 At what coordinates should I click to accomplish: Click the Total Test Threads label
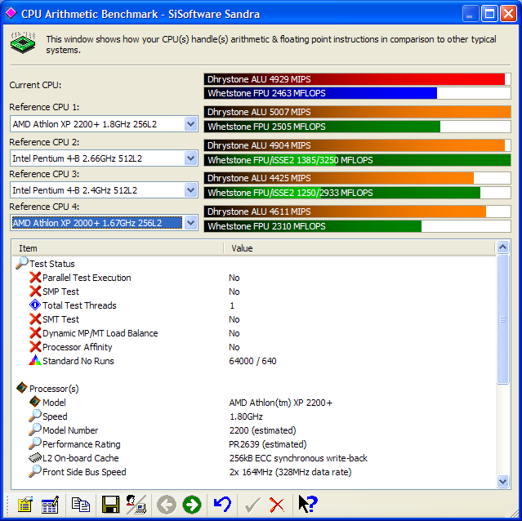(x=79, y=305)
